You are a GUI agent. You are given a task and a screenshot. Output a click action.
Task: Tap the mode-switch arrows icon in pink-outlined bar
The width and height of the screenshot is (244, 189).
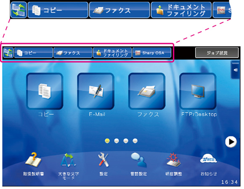(8, 53)
